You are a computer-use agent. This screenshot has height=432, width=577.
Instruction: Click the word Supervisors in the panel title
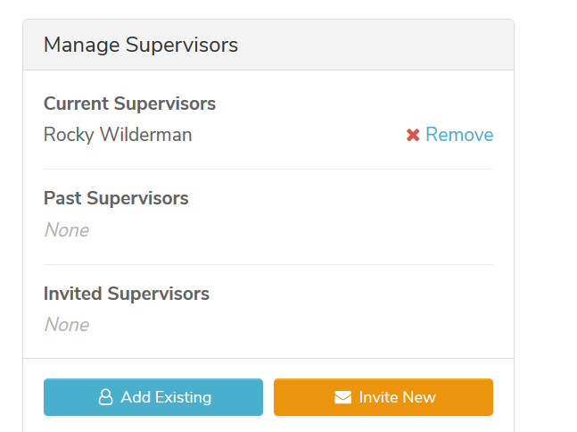(x=182, y=46)
